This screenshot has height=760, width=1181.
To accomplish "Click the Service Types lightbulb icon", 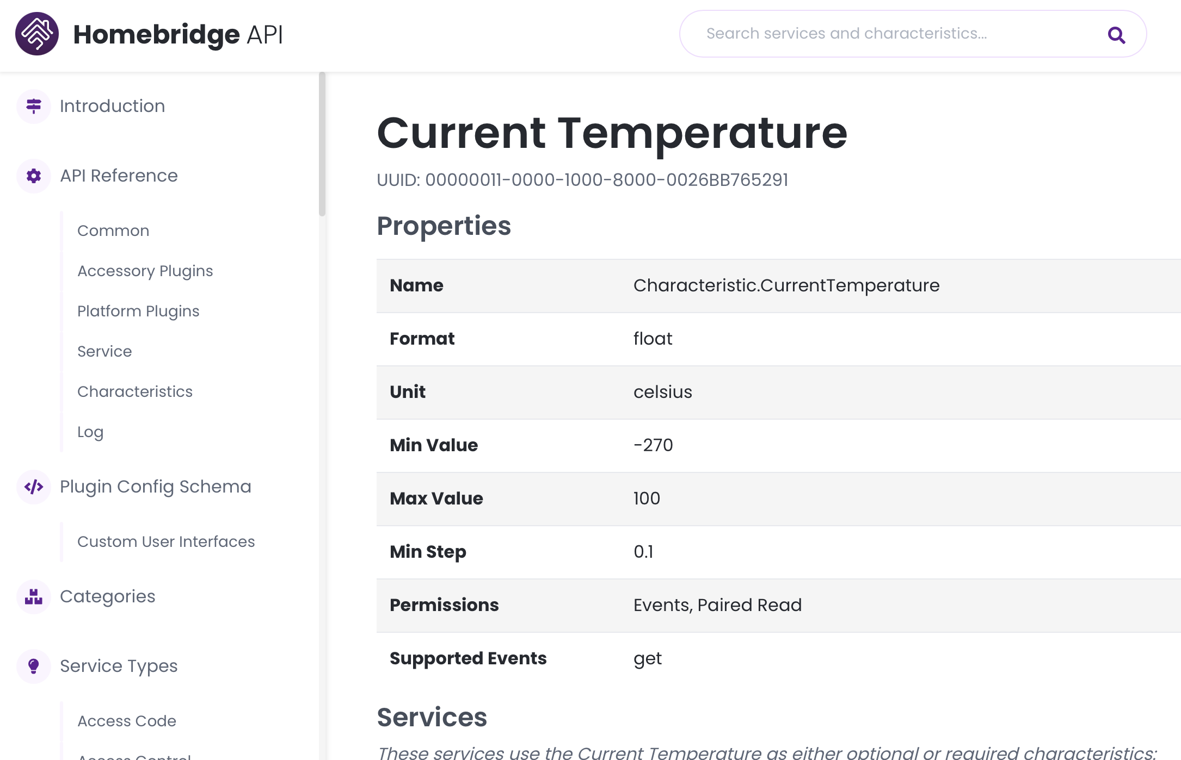I will tap(34, 666).
